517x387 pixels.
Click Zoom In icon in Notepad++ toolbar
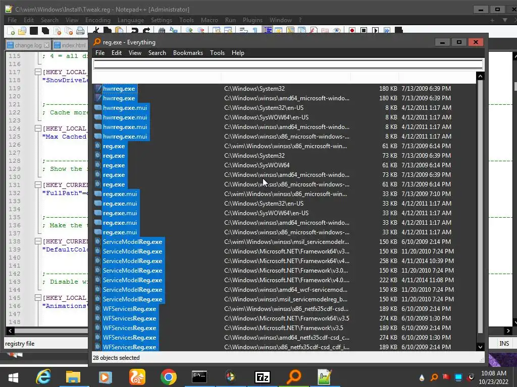point(189,30)
